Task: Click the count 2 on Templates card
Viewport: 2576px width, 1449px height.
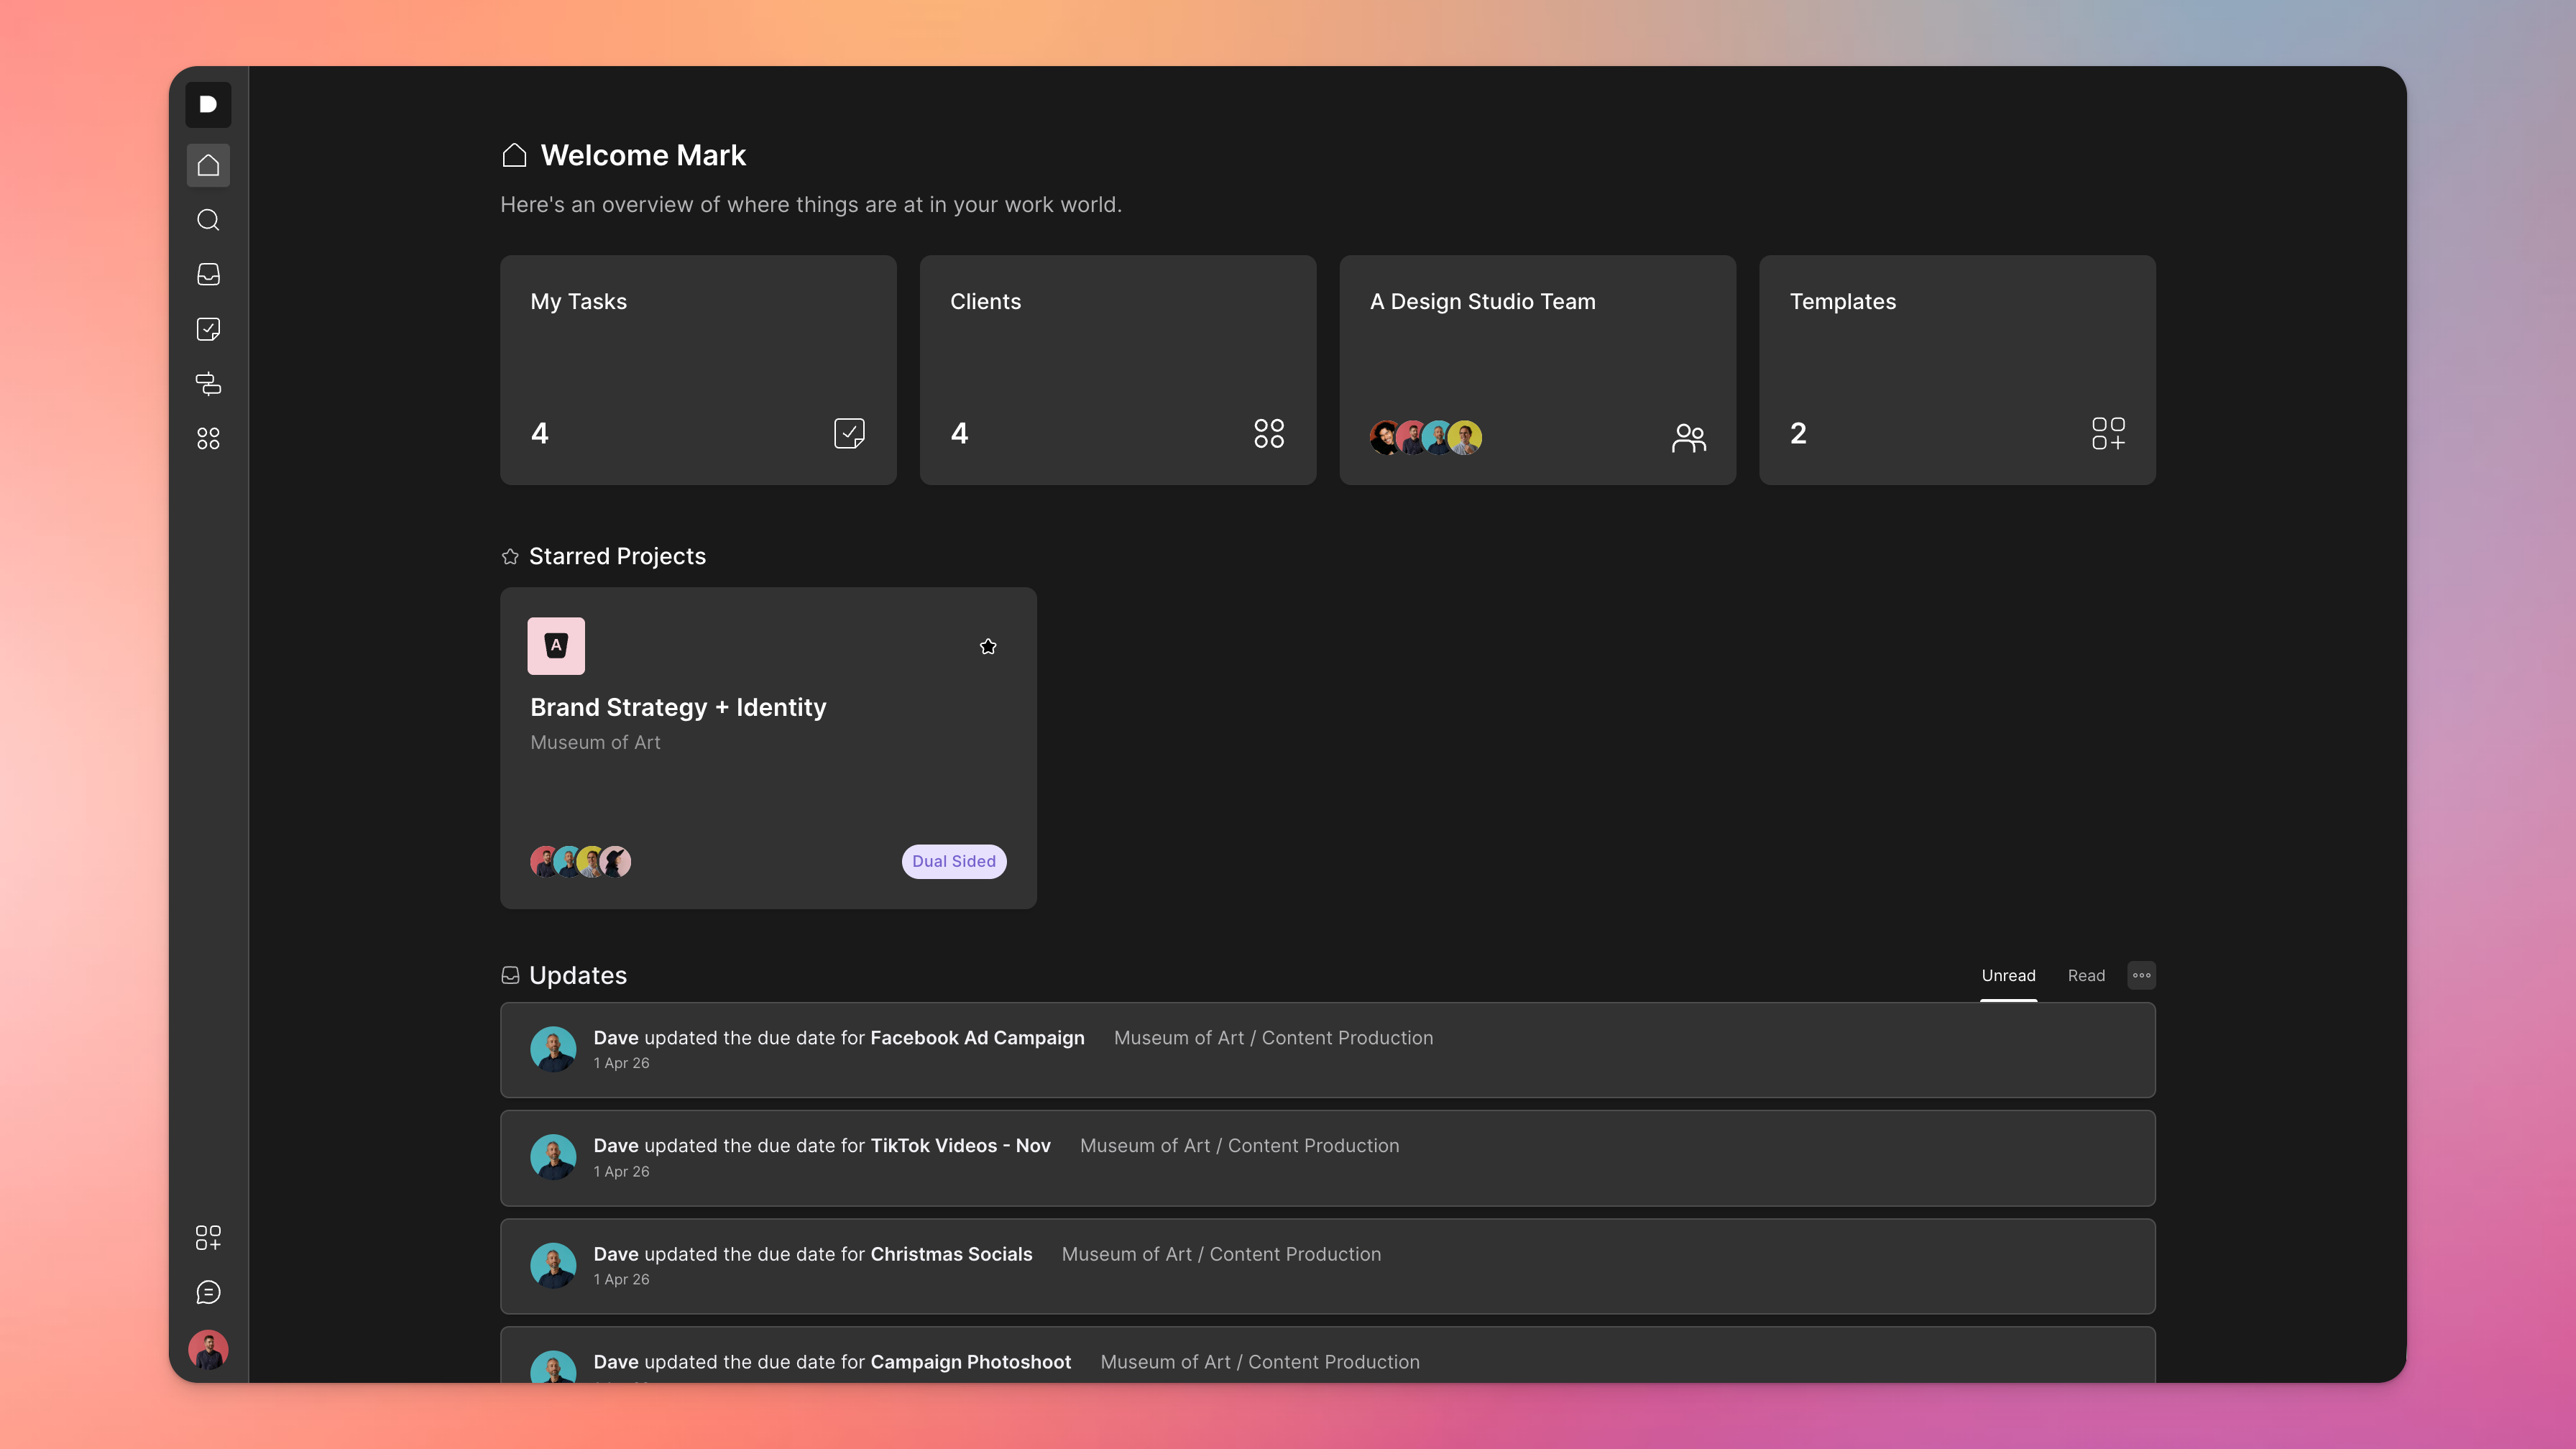Action: coord(1798,433)
